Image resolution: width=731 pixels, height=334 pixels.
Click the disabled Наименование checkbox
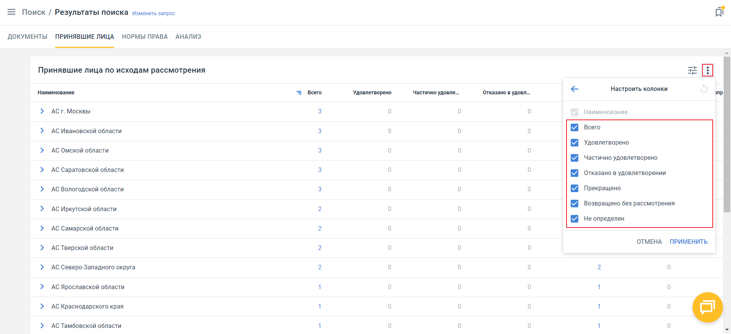(575, 112)
